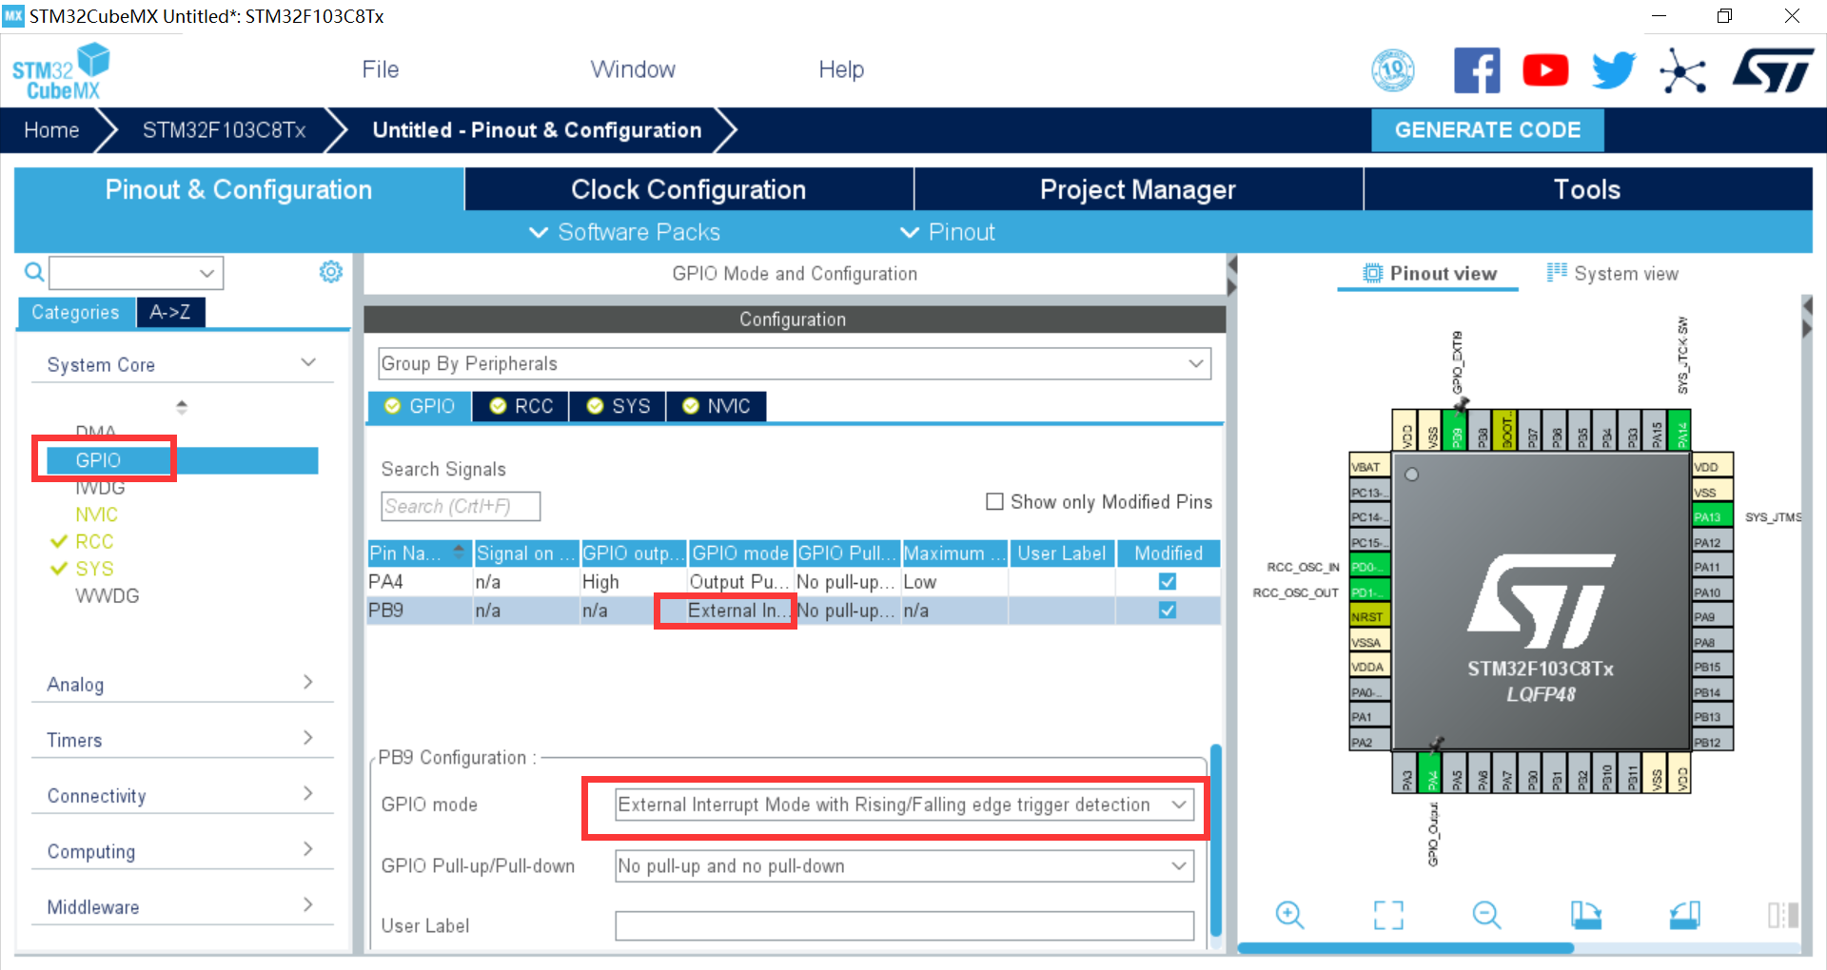Screen dimensions: 1827x970
Task: Rotate the chip view clockwise
Action: [x=1585, y=915]
